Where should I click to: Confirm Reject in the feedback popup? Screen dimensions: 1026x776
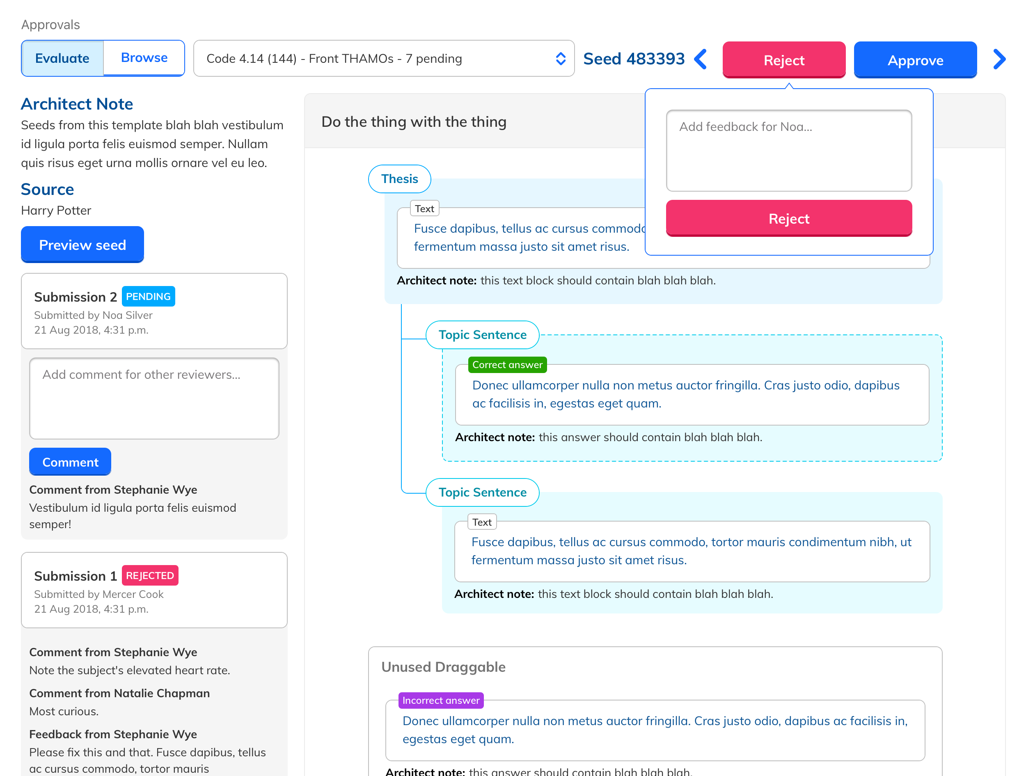point(788,218)
